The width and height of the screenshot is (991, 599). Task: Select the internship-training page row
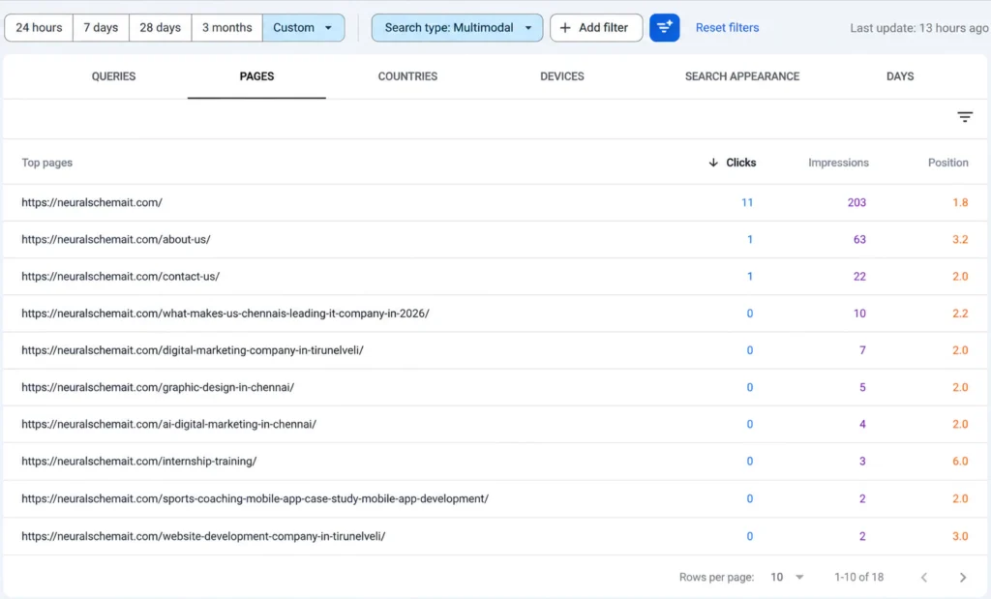click(x=495, y=462)
